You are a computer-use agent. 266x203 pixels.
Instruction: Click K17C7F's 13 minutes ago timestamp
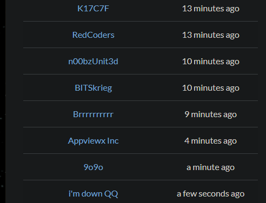211,9
